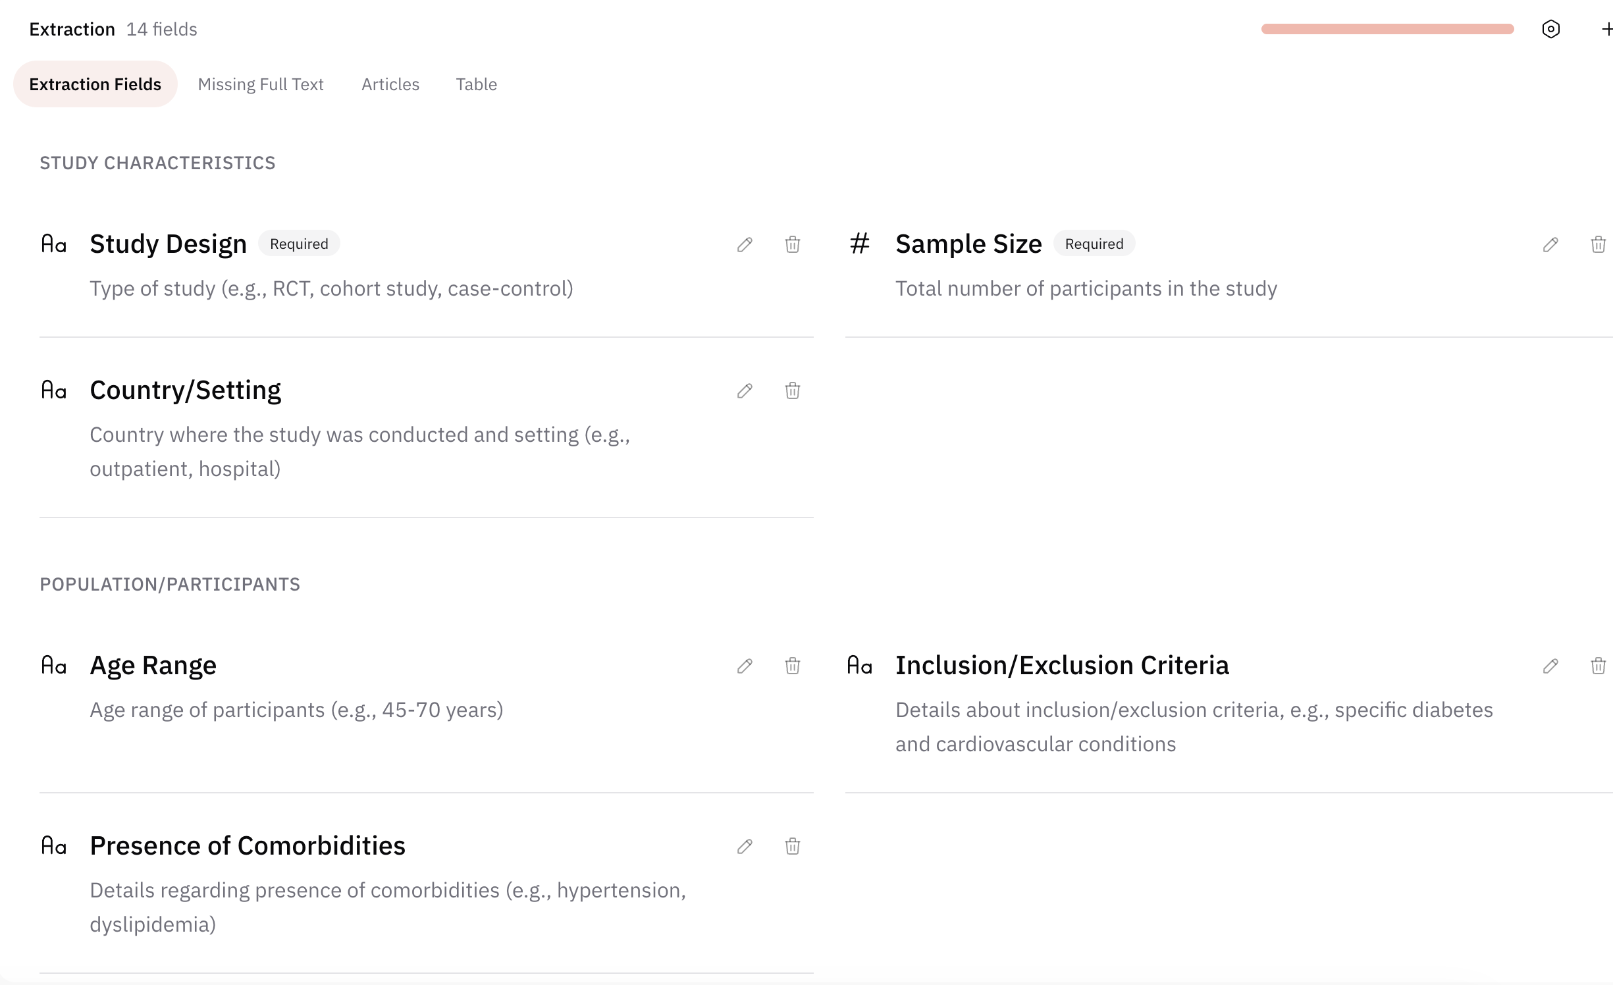Click description 'Type of study (e.g., RCT, cohort study, case-control)'
1613x985 pixels.
pos(332,289)
